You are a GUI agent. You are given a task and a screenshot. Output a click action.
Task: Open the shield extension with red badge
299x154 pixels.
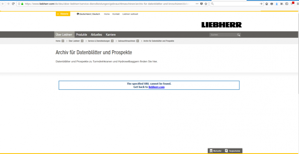click(292, 3)
